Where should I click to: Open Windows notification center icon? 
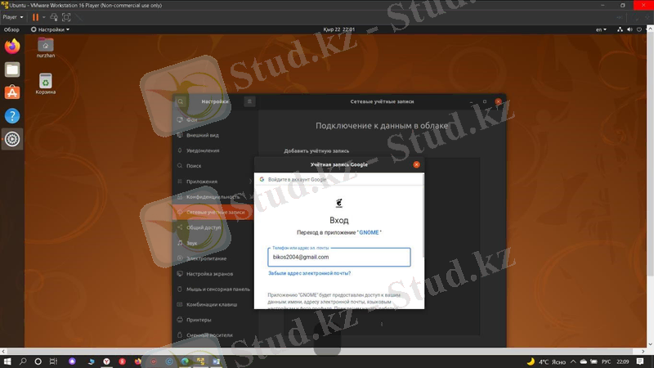pos(640,361)
